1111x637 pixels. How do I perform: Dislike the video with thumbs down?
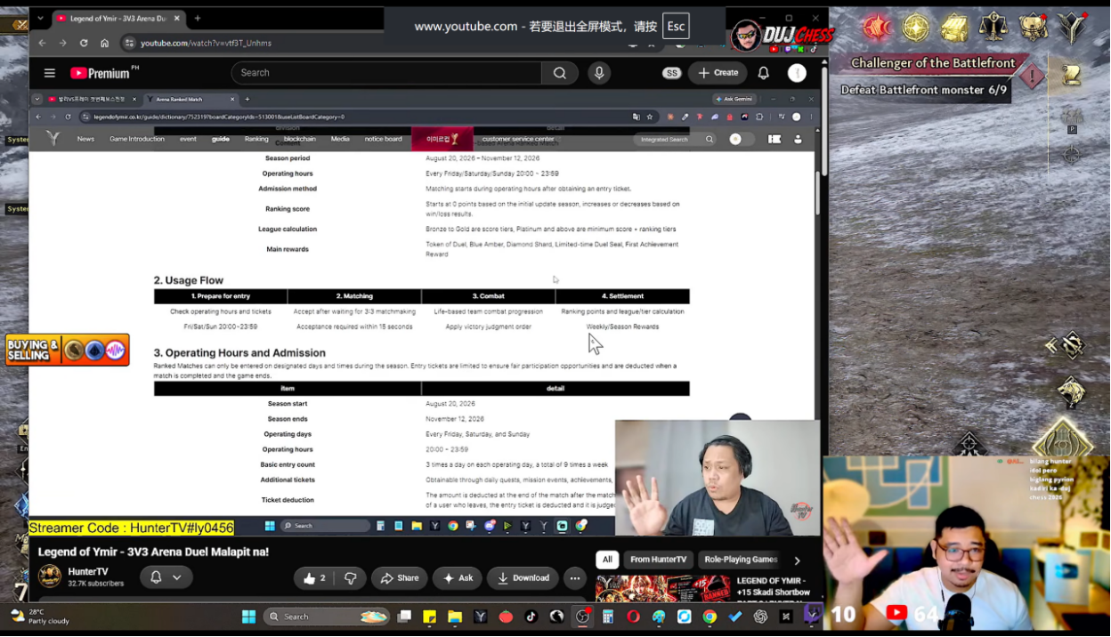click(x=351, y=578)
